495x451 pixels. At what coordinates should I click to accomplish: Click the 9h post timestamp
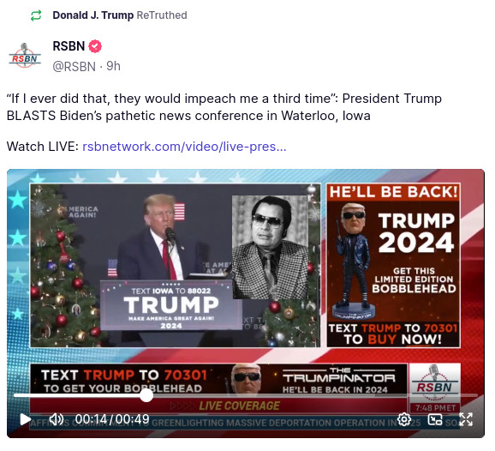(x=113, y=66)
